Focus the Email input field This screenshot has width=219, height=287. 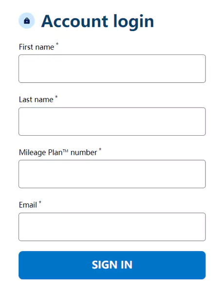tap(112, 227)
